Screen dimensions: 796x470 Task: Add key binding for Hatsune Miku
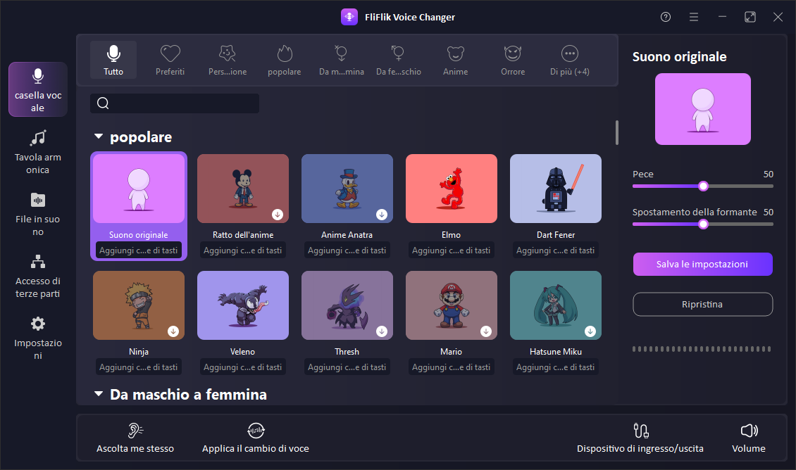click(555, 367)
